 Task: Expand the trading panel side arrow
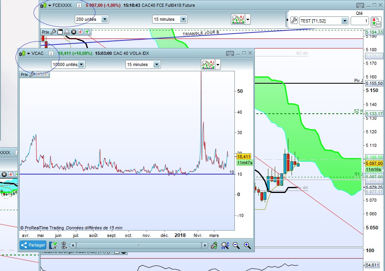(x=287, y=20)
